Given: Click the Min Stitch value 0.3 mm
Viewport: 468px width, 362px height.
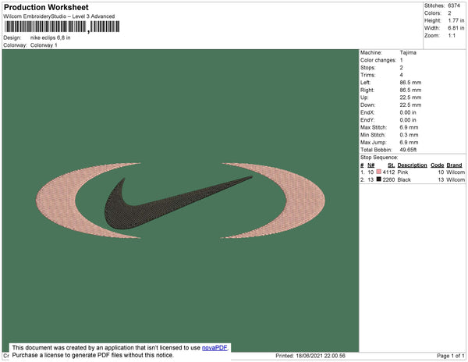Looking at the screenshot, I should (409, 135).
